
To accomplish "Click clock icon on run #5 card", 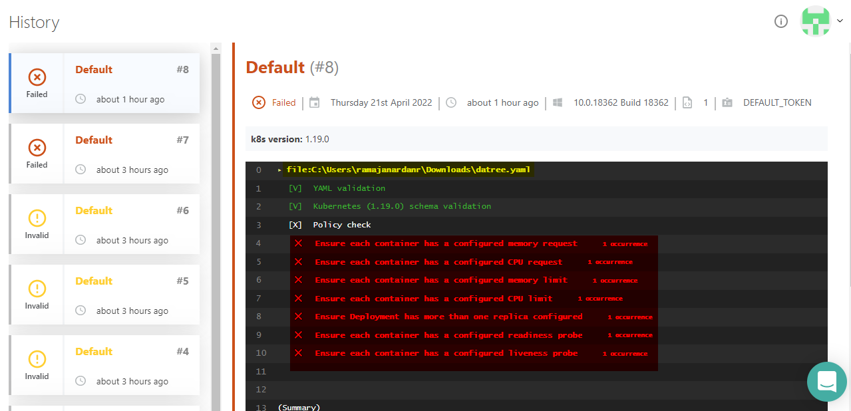I will pyautogui.click(x=81, y=311).
